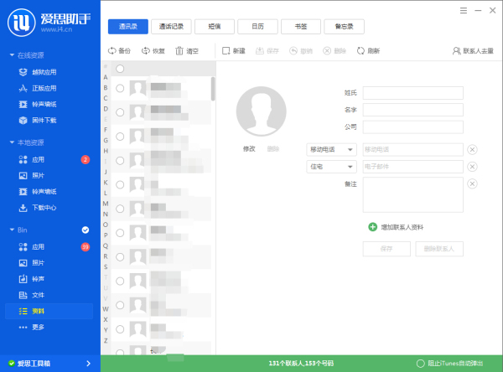Click green plus 增加联系人资料 icon

click(x=372, y=227)
